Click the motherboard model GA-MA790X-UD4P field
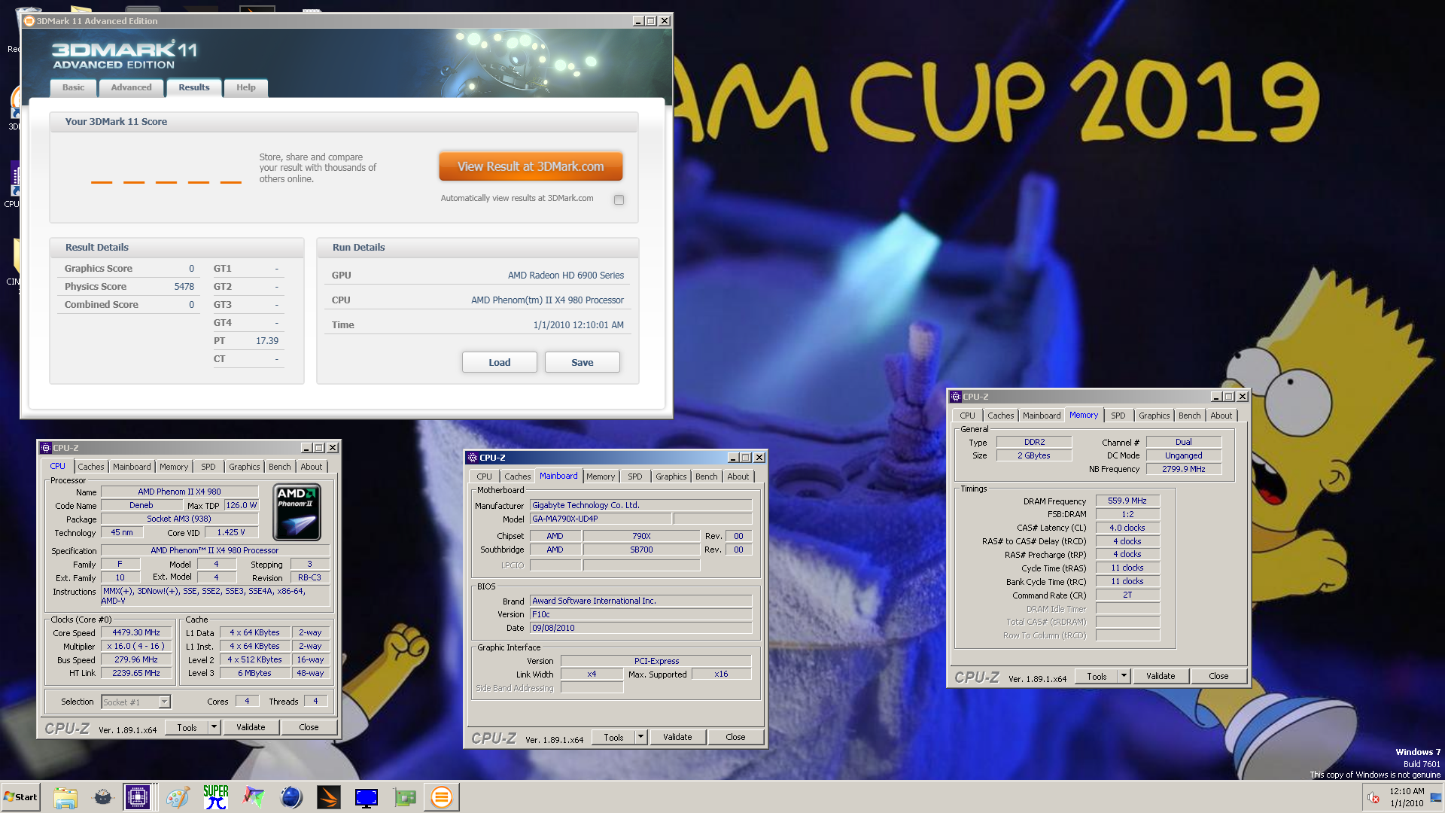 (600, 519)
